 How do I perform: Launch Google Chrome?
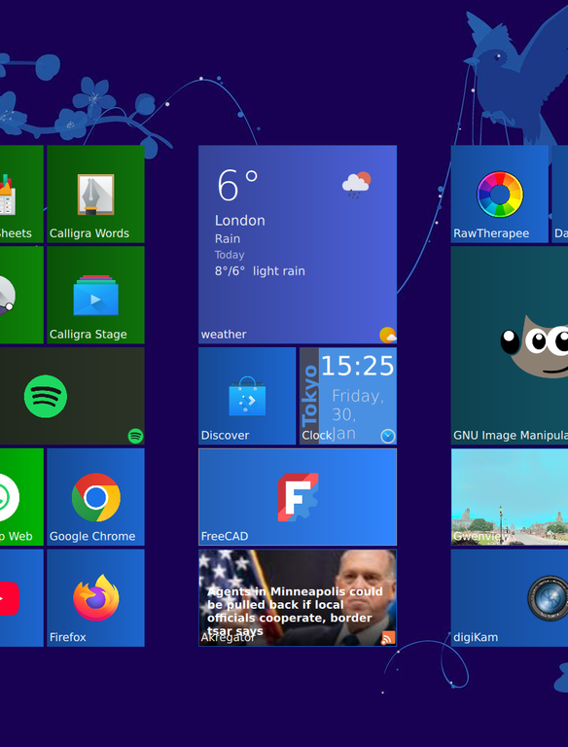pos(95,497)
